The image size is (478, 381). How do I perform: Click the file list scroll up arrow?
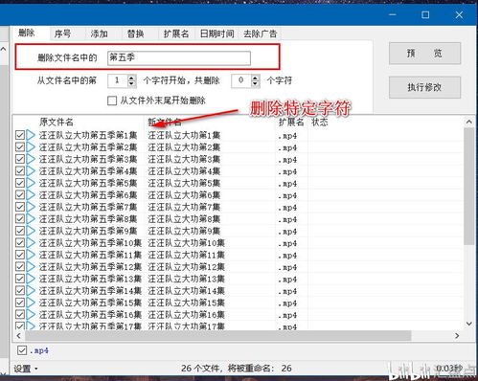[x=468, y=122]
